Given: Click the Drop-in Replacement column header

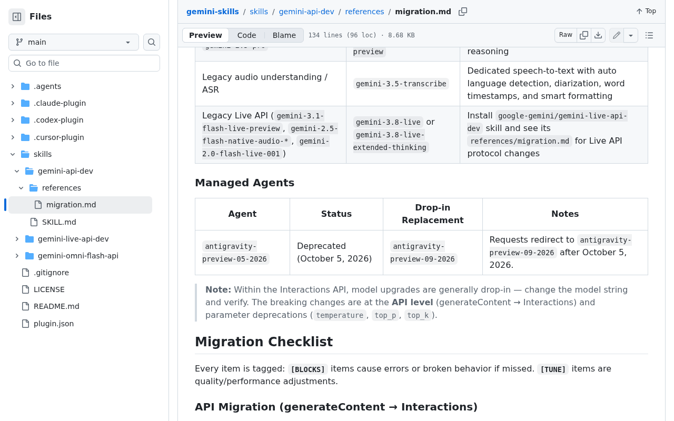Looking at the screenshot, I should tap(432, 214).
